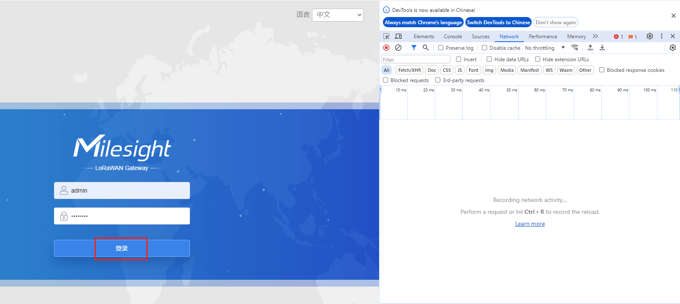Click the 登录 login button
This screenshot has width=680, height=304.
[x=122, y=248]
